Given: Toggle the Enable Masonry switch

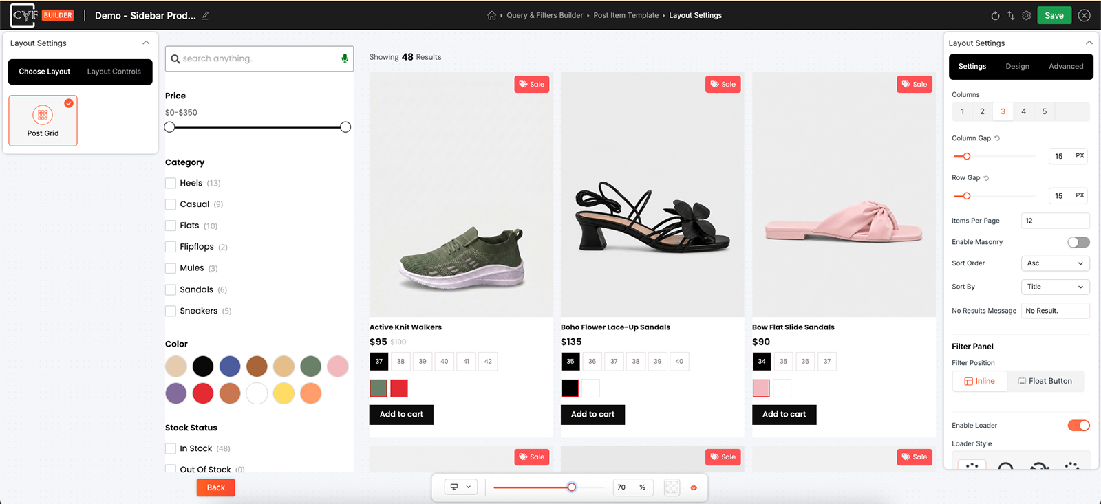Looking at the screenshot, I should [x=1078, y=242].
